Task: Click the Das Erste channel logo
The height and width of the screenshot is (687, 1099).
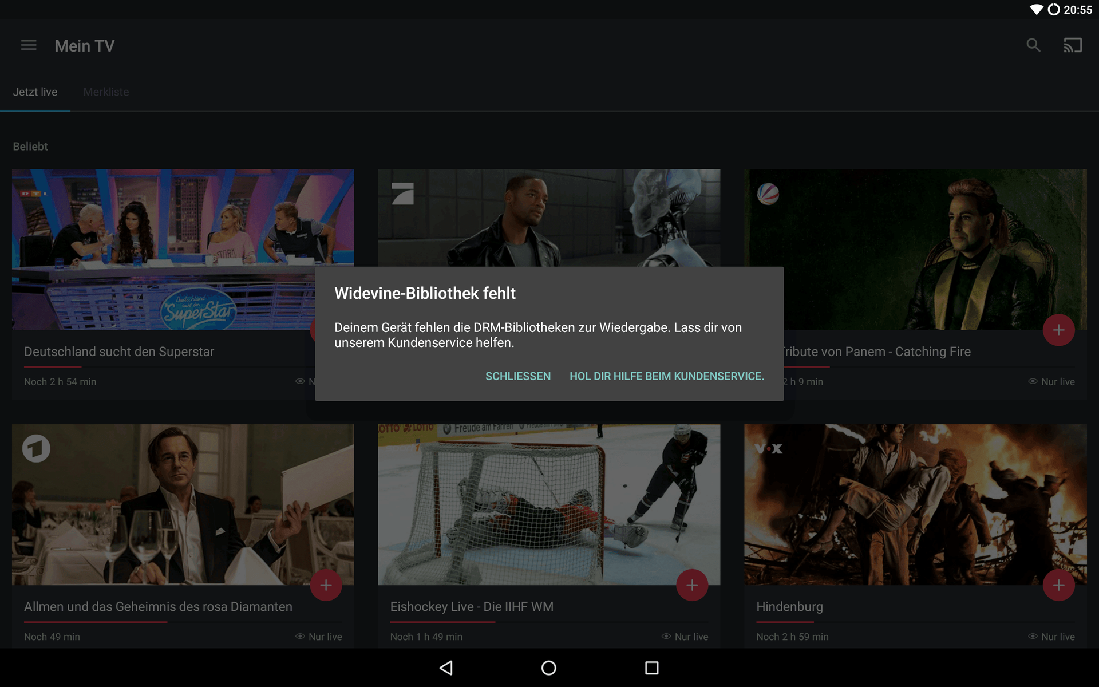Action: [x=36, y=448]
